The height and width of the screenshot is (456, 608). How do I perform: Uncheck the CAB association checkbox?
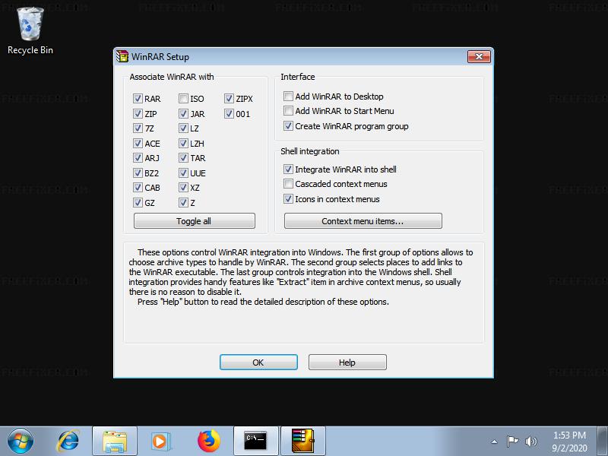(x=138, y=188)
